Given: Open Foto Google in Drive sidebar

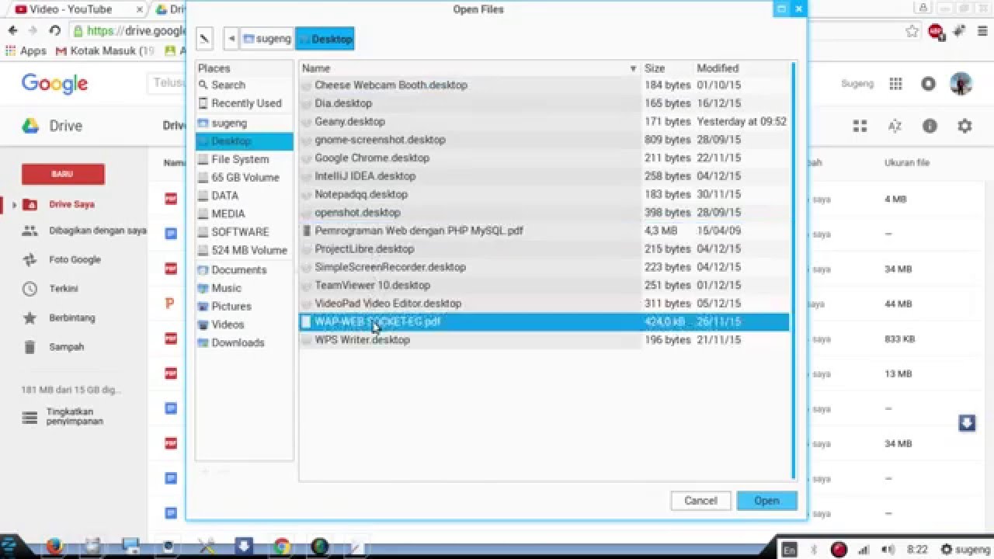Looking at the screenshot, I should click(75, 259).
